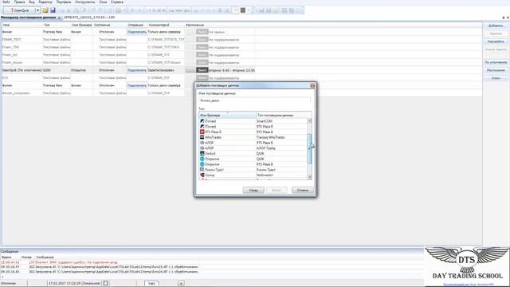Sort dialog list by Тип поставщика данных column

pos(284,115)
